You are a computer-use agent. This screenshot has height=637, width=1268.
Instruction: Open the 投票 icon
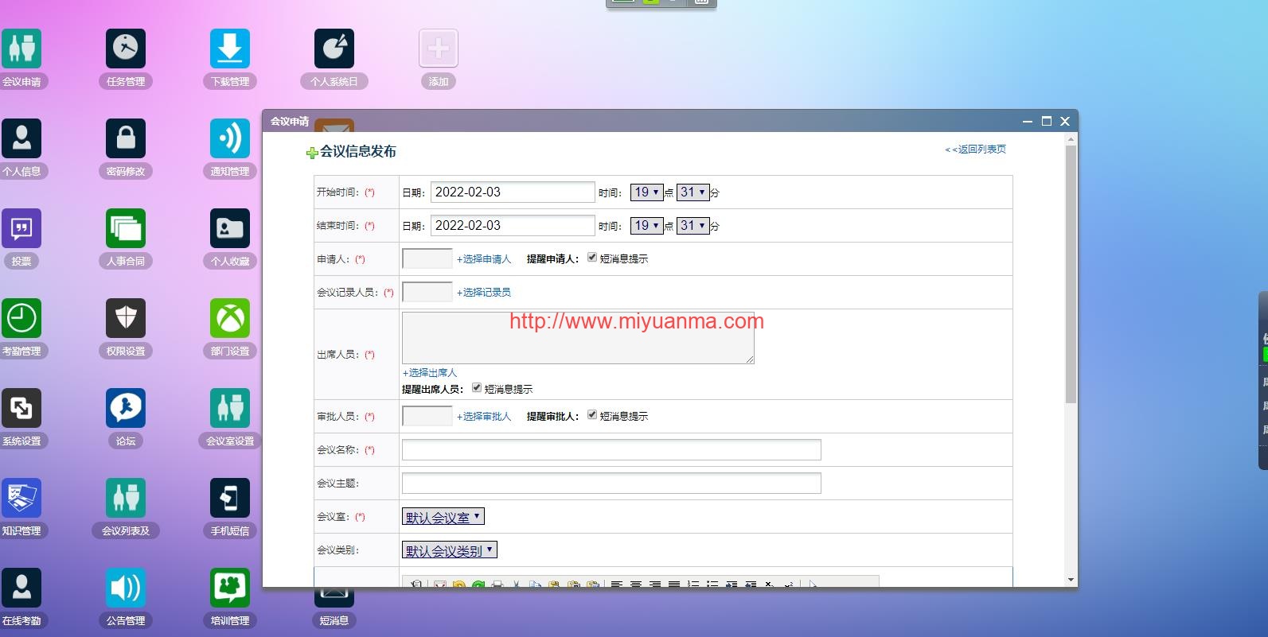pos(21,228)
